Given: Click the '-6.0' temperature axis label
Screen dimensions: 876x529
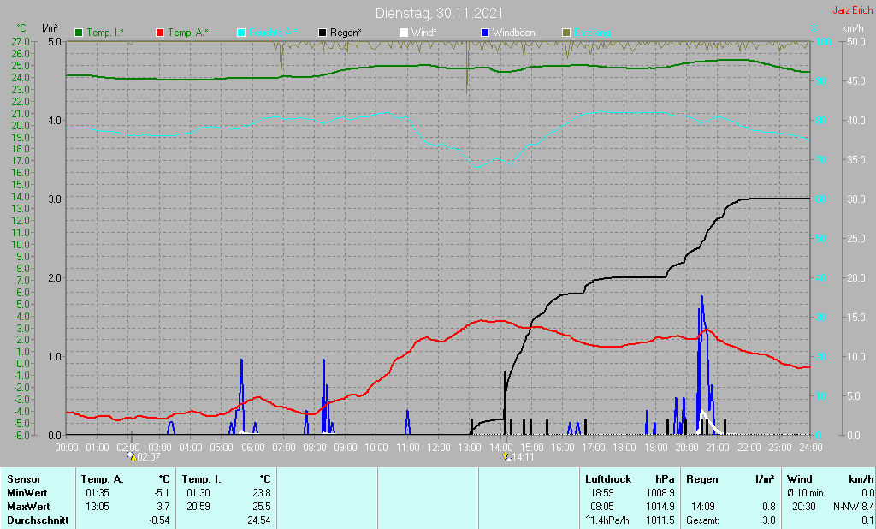Looking at the screenshot, I should click(x=21, y=435).
